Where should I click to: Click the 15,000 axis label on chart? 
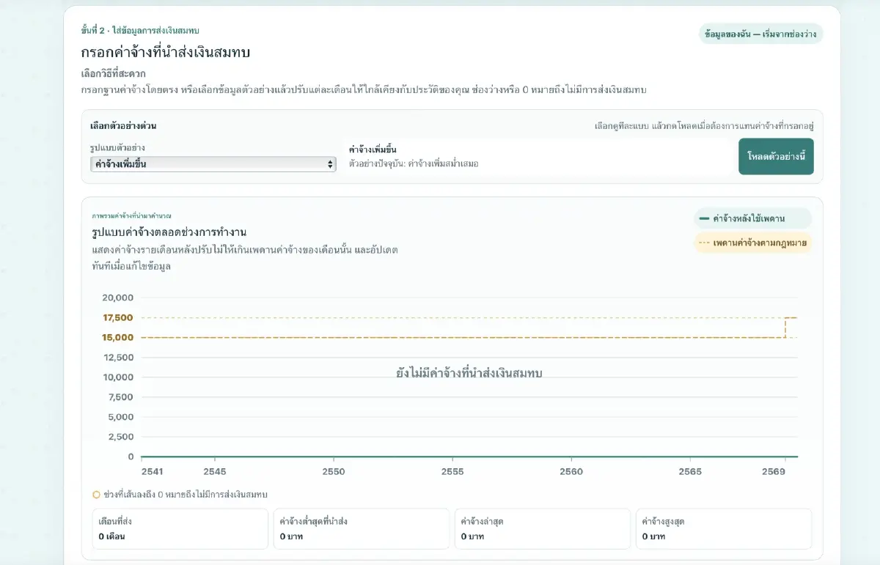118,337
